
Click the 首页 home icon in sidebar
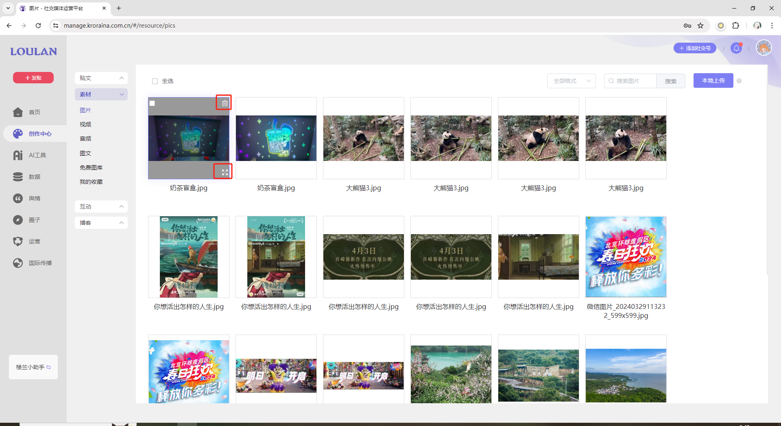(18, 112)
